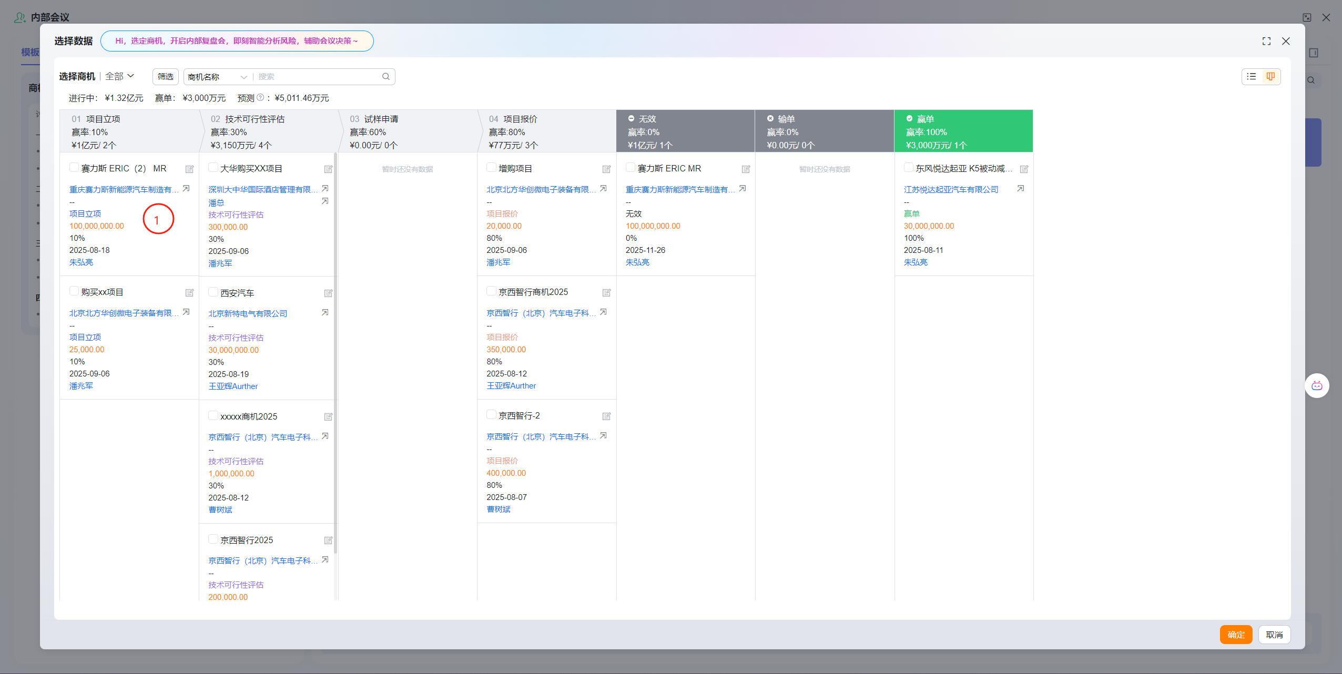Tick the 东风悦达起亚 K5 checkbox
The height and width of the screenshot is (674, 1342).
pyautogui.click(x=908, y=167)
